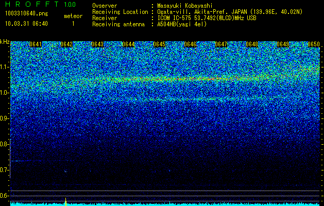
Task: Click the 0.6 frequency axis label
Action: [4, 196]
